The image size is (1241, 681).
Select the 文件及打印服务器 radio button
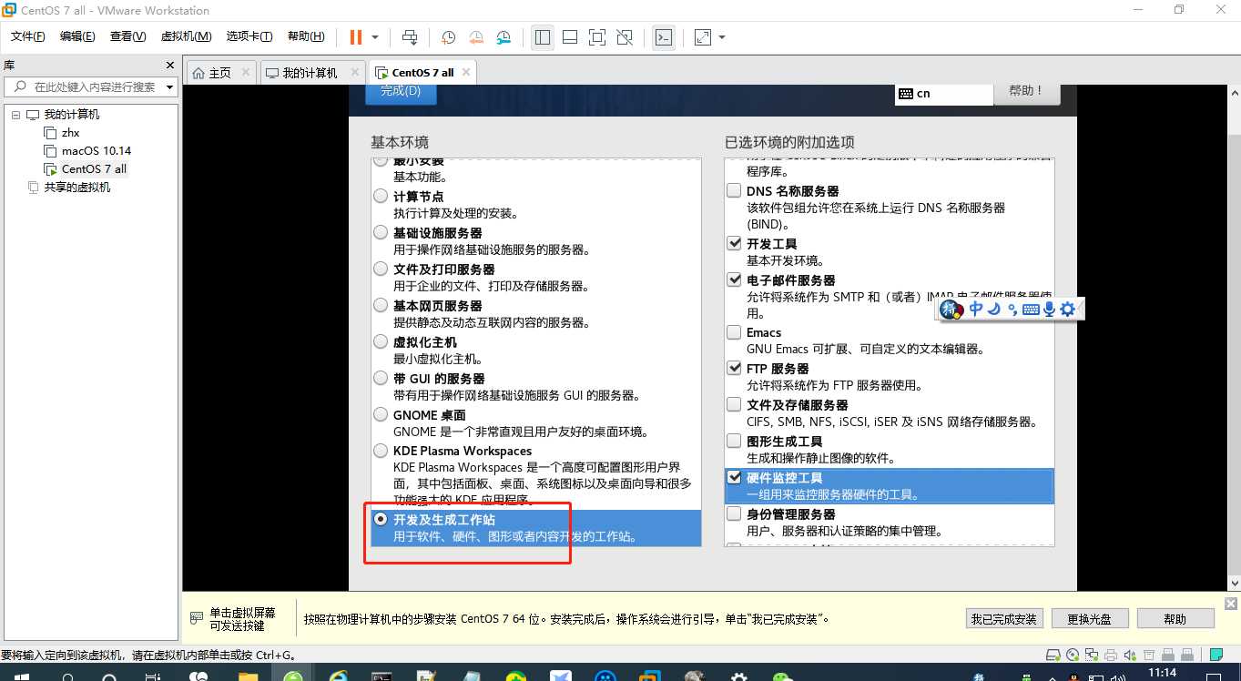pyautogui.click(x=381, y=269)
